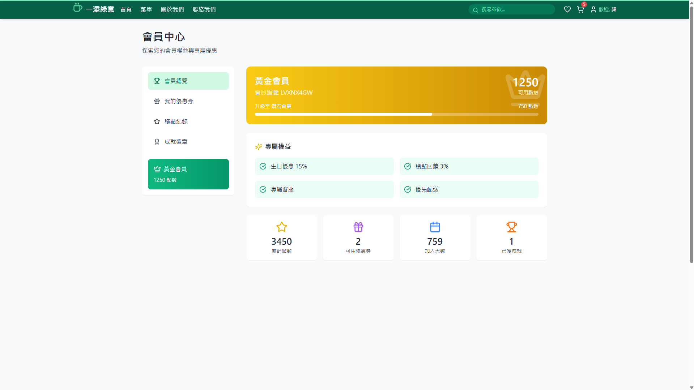Click the check icon beside 積點回饋 3%
The height and width of the screenshot is (390, 694).
(x=408, y=166)
